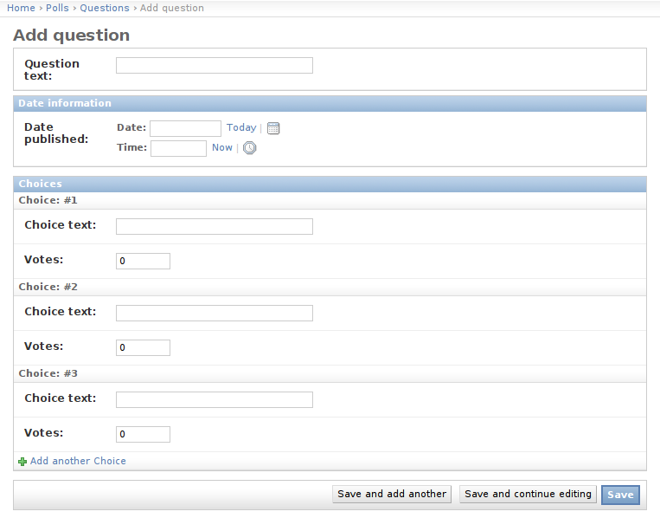Click Save and add another

[x=392, y=494]
